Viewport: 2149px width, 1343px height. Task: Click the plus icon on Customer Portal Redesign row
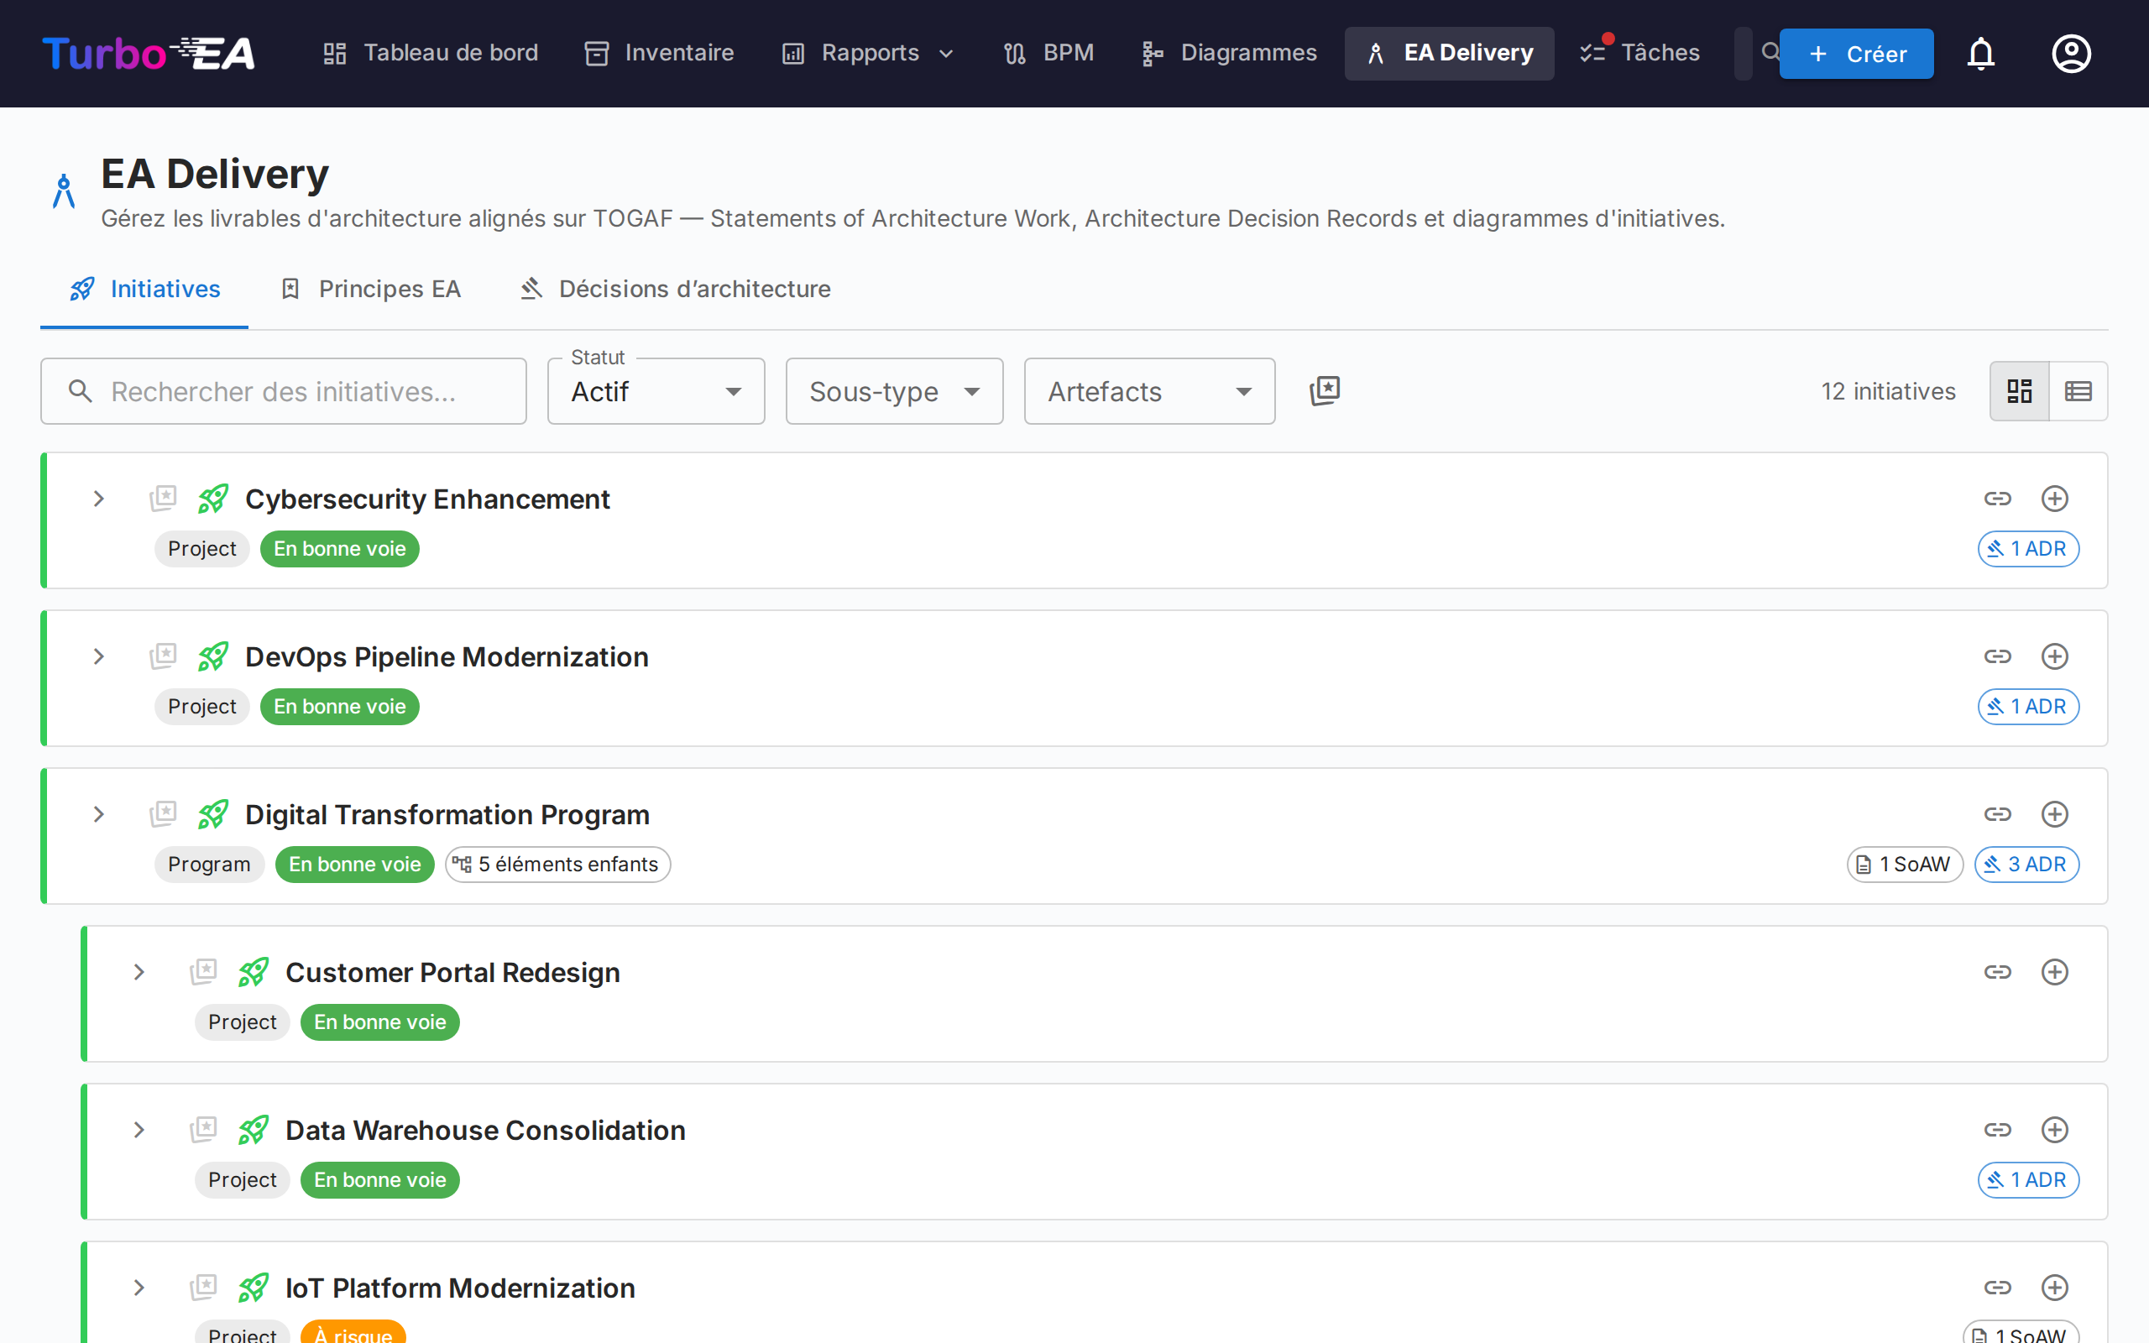coord(2055,972)
